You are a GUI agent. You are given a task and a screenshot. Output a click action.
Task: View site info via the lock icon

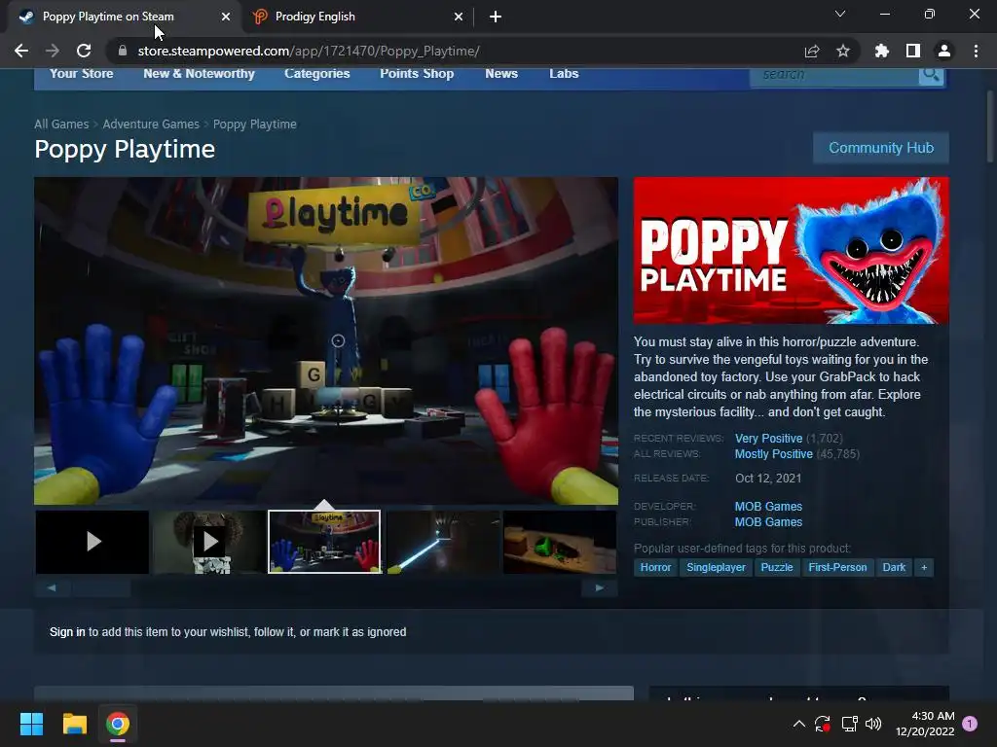[x=123, y=51]
